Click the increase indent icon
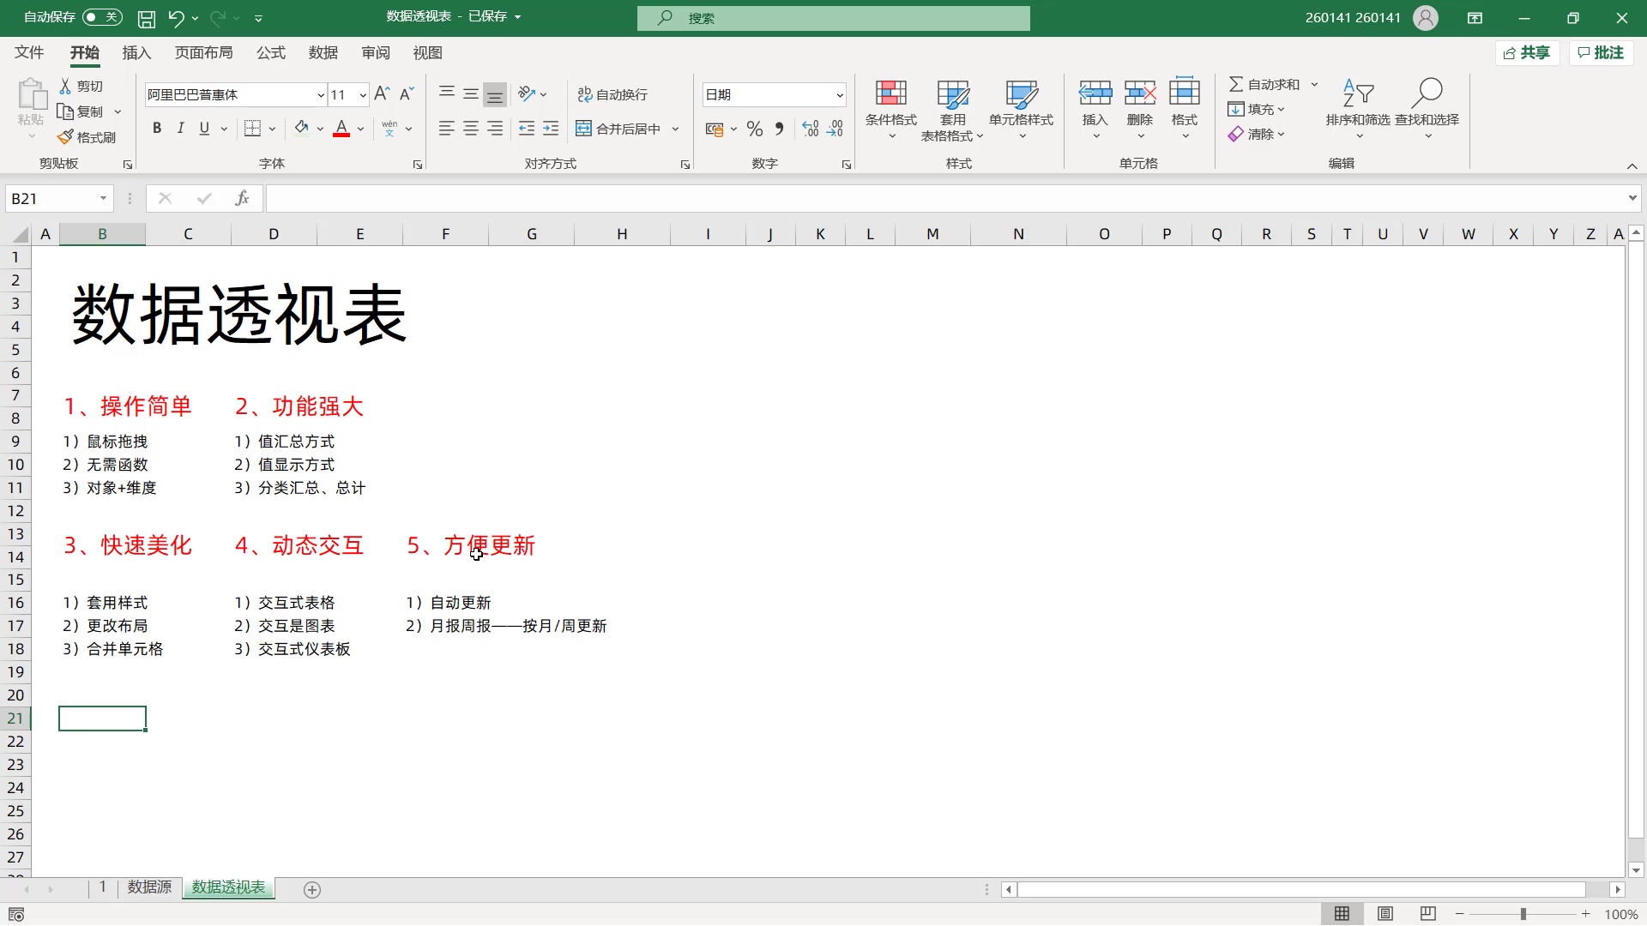 tap(551, 129)
